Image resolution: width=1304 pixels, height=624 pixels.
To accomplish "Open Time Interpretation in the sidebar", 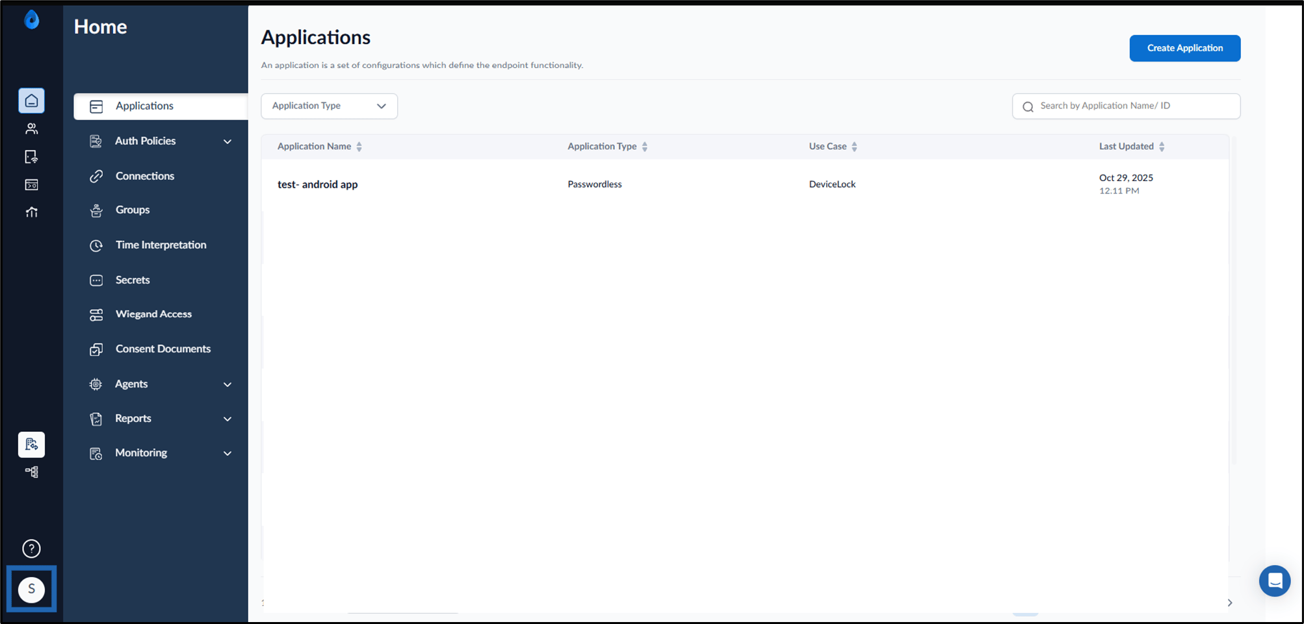I will pyautogui.click(x=161, y=245).
